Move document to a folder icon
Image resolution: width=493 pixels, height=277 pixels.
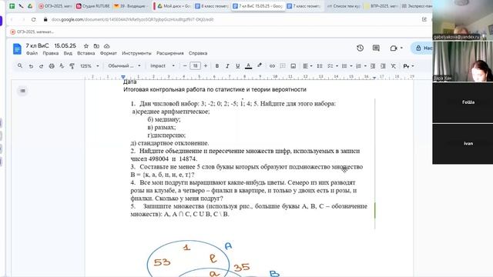click(96, 46)
